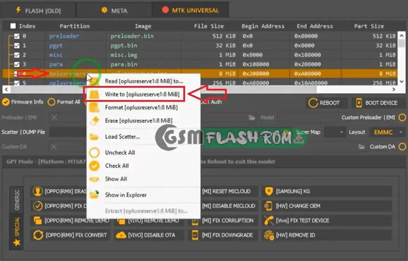408x261 pixels.
Task: Click the VIVO Disable OTA cloud icon
Action: pyautogui.click(x=121, y=235)
